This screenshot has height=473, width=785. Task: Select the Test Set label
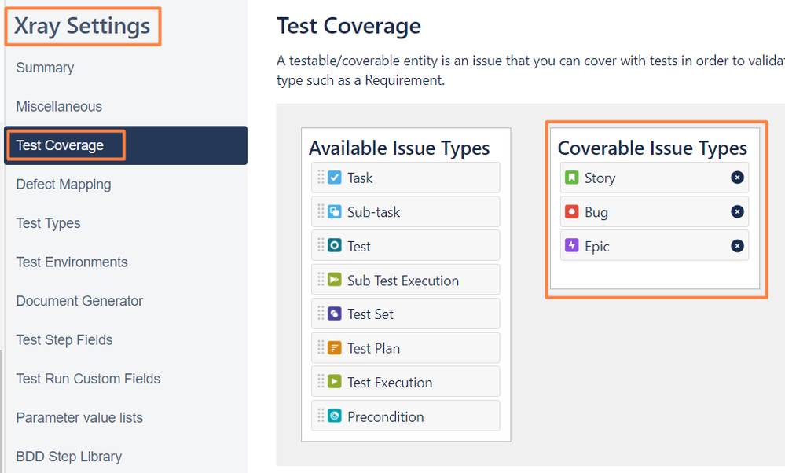point(370,314)
